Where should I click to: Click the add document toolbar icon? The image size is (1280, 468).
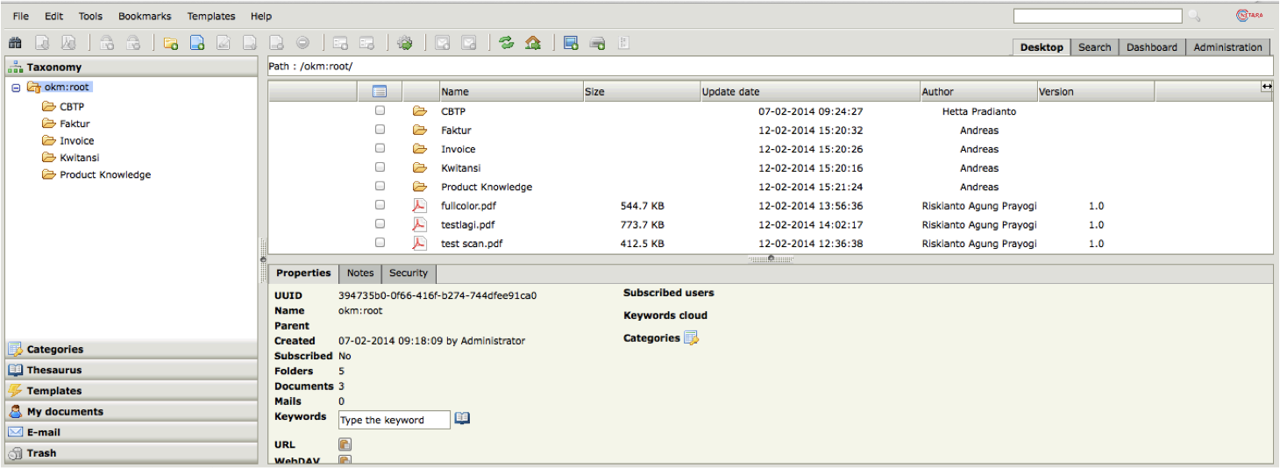(x=197, y=42)
